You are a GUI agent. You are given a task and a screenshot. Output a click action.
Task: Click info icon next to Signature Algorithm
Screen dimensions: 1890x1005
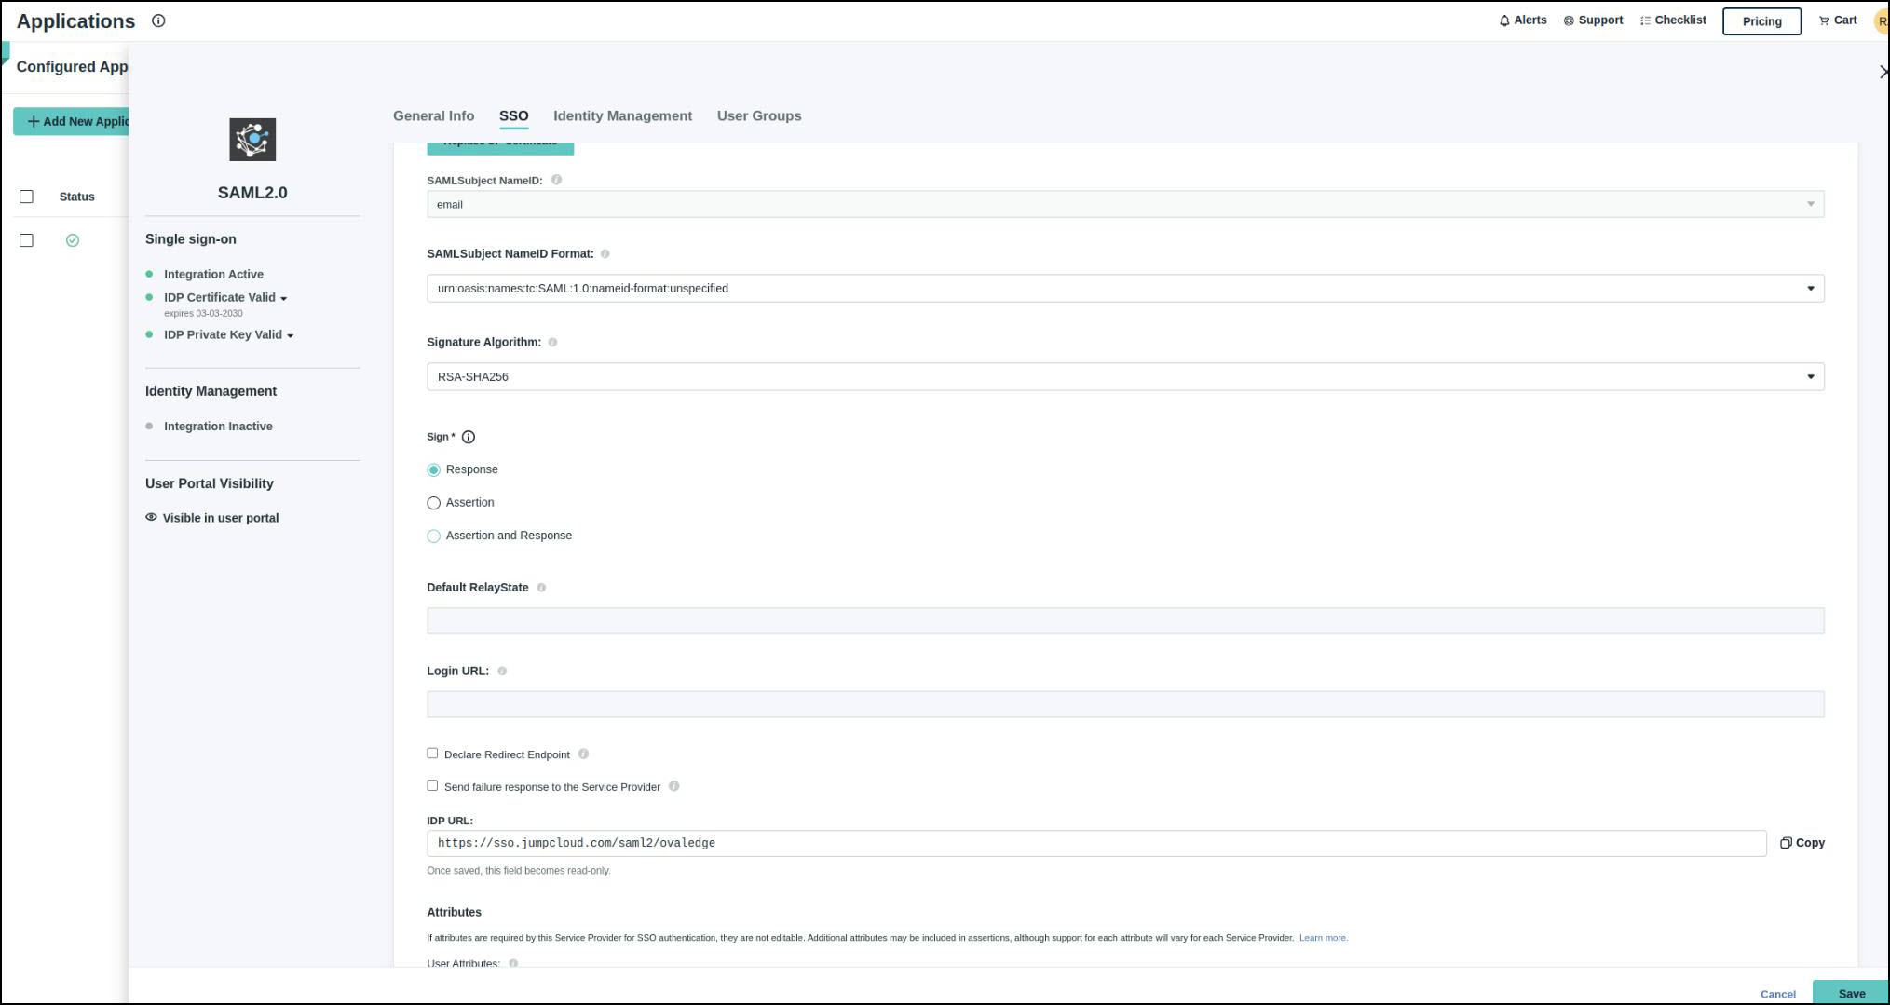(x=552, y=343)
